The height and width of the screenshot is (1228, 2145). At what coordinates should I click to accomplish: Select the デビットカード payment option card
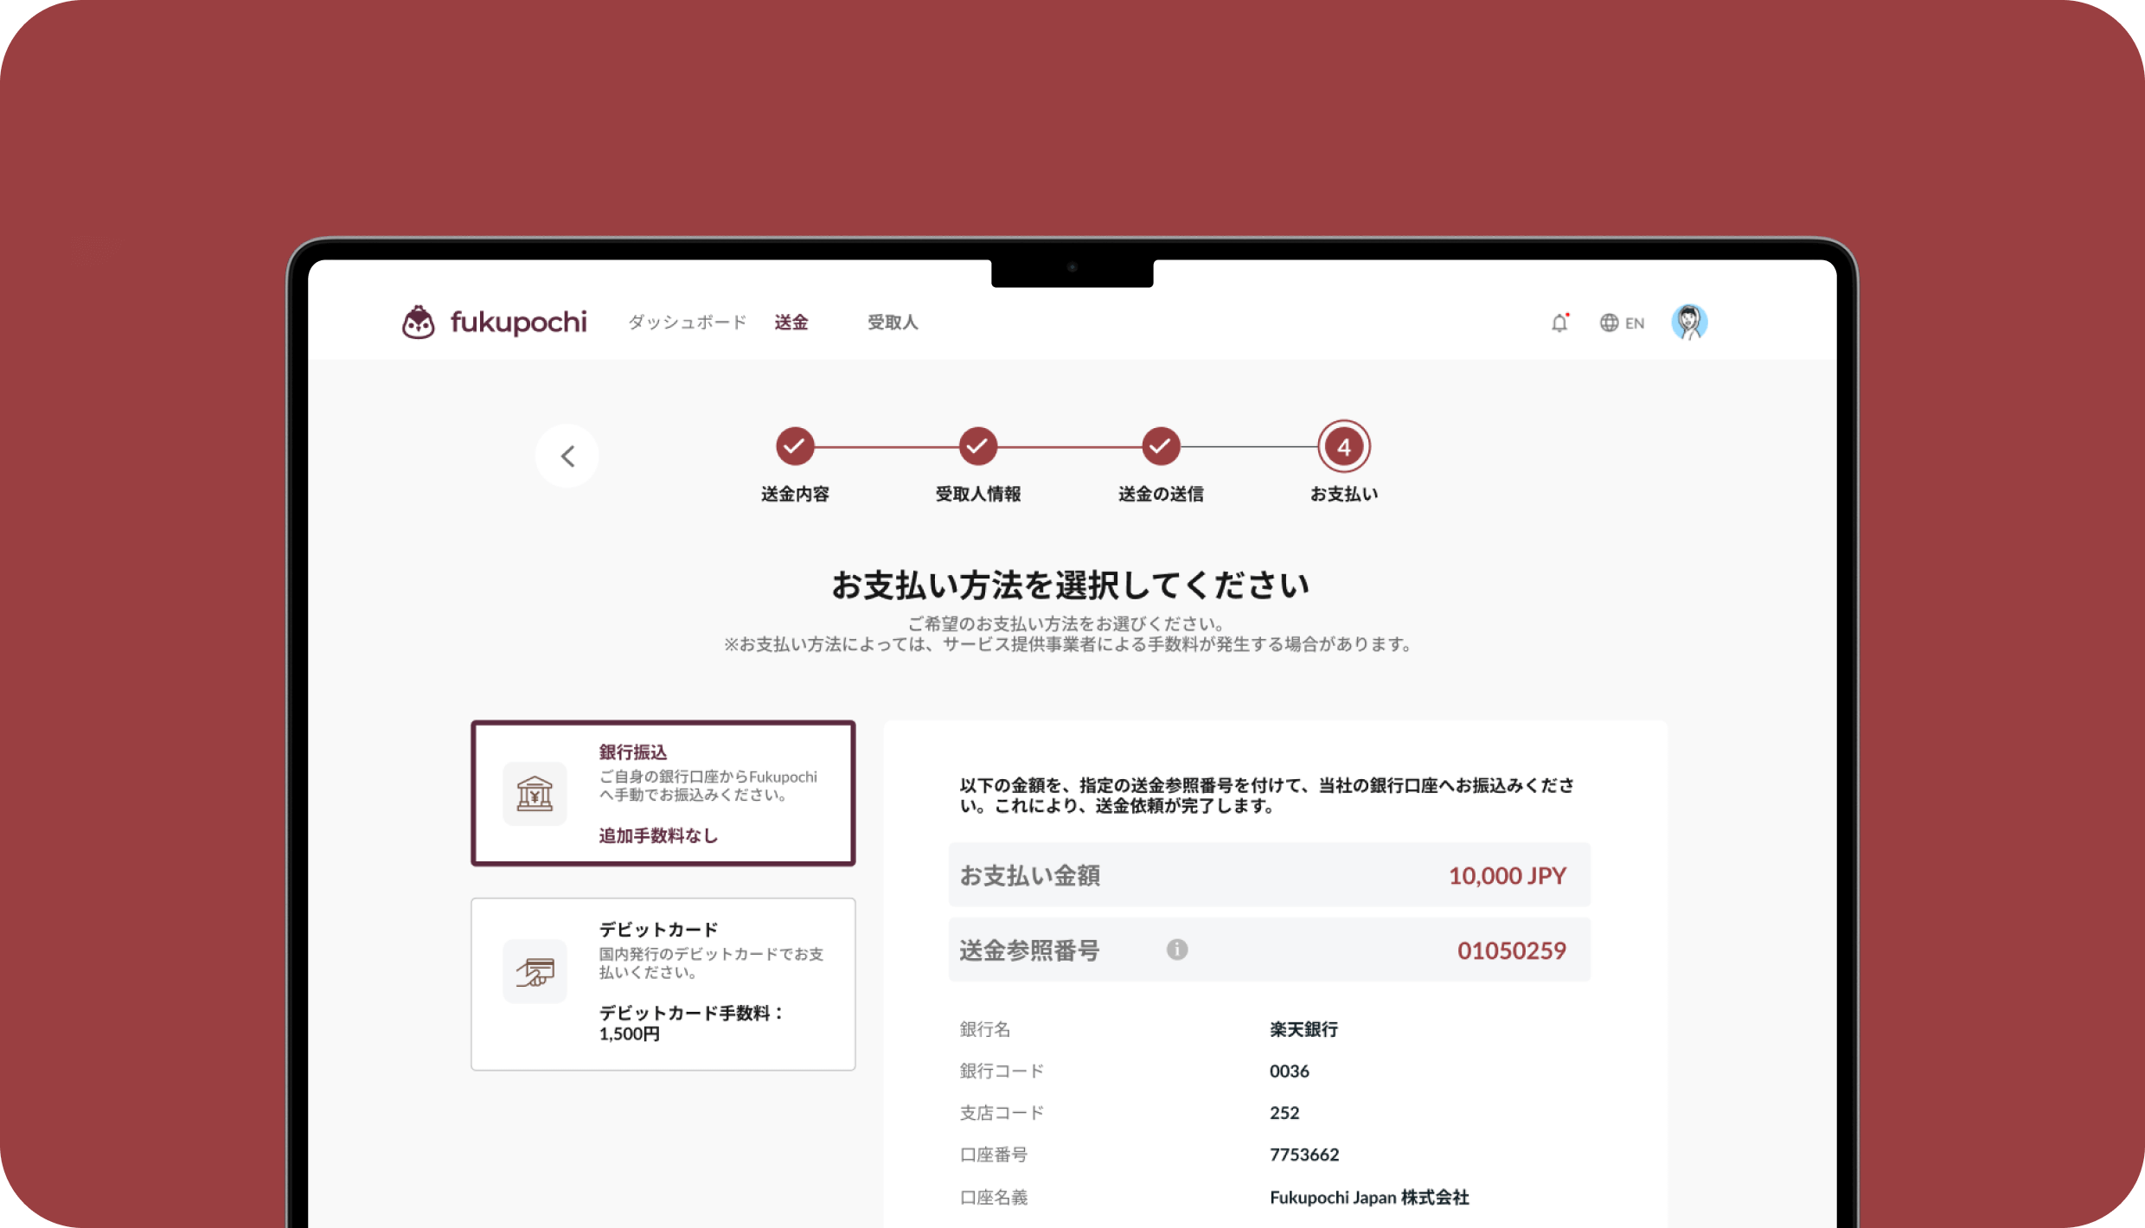tap(663, 984)
